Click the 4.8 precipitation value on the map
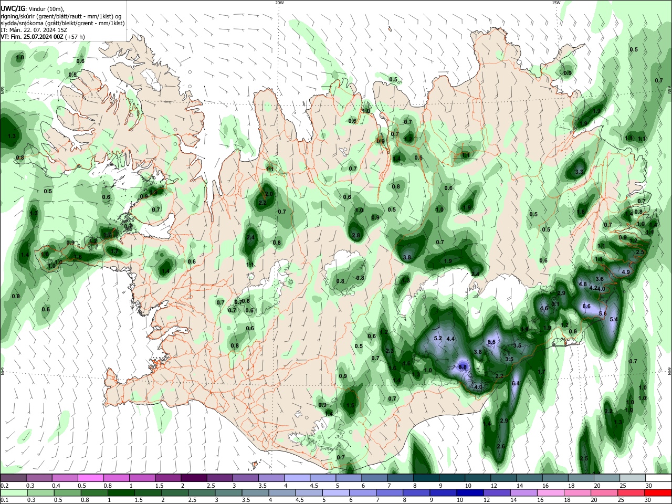The width and height of the screenshot is (672, 504). (582, 284)
